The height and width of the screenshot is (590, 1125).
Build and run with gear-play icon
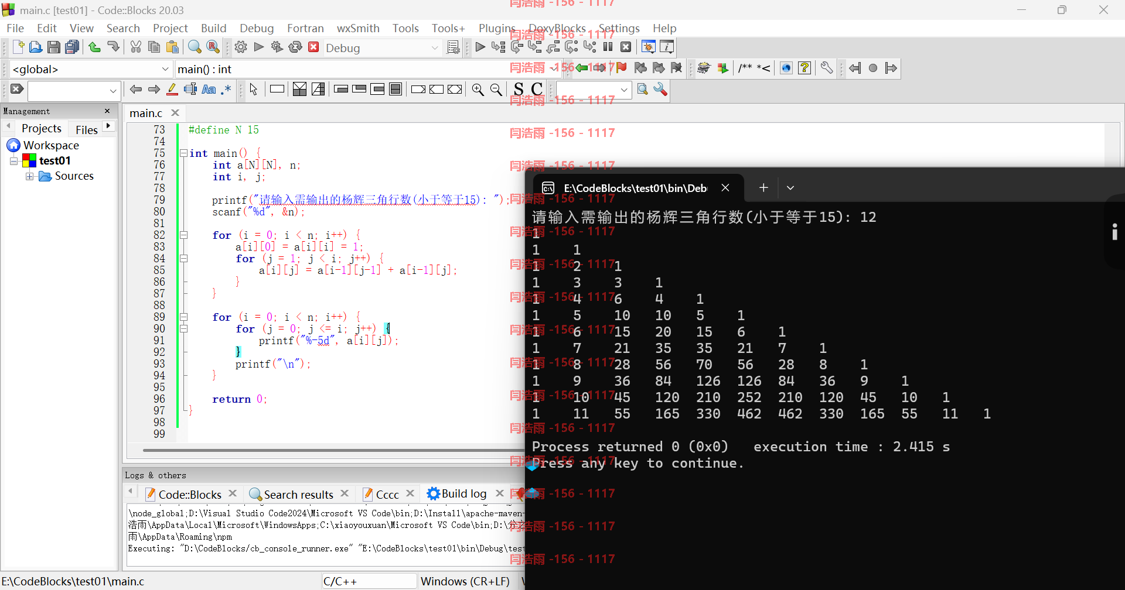tap(277, 47)
